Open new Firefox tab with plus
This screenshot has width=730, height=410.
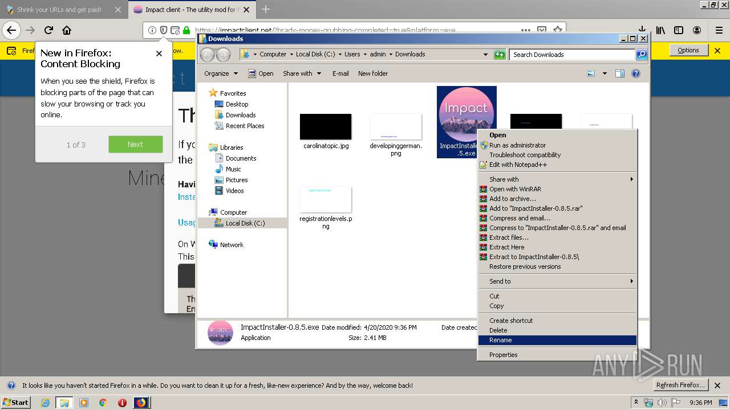[x=266, y=9]
